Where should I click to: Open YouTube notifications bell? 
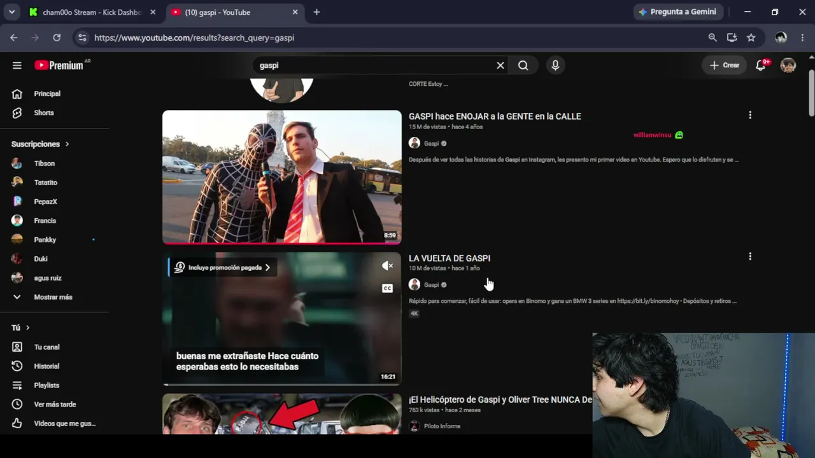(761, 66)
